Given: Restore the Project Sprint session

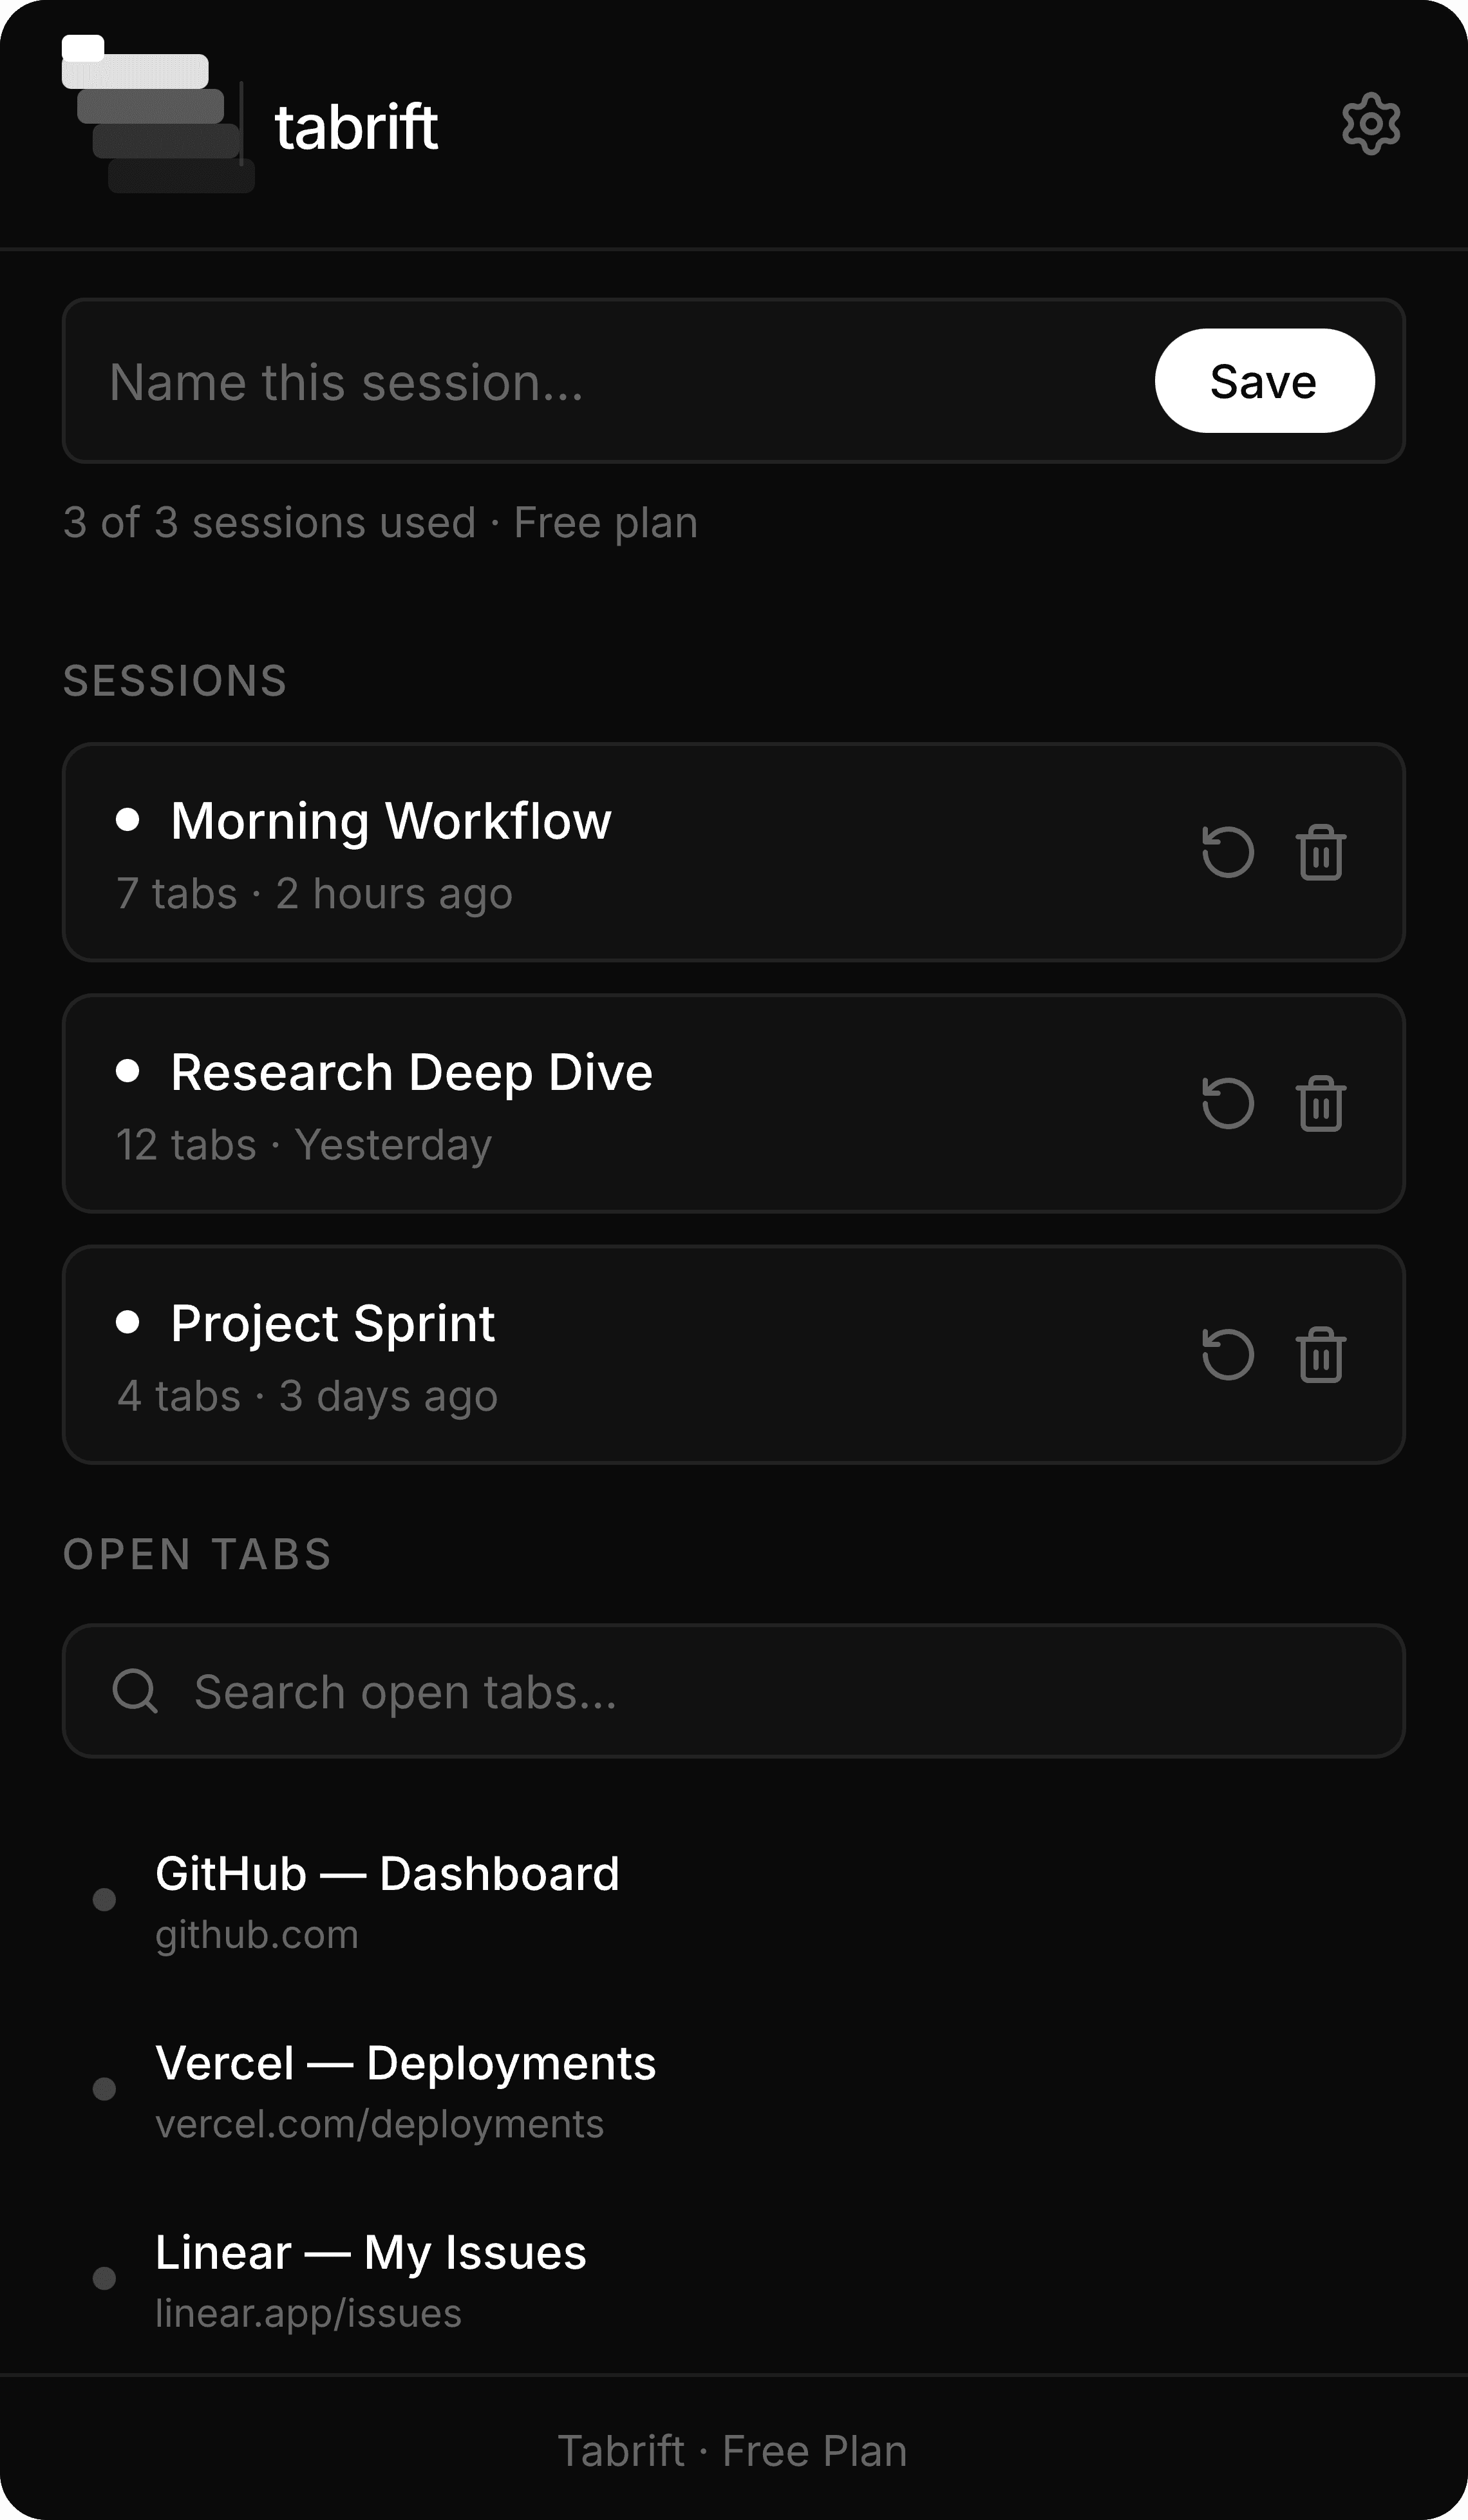Looking at the screenshot, I should (x=1227, y=1354).
